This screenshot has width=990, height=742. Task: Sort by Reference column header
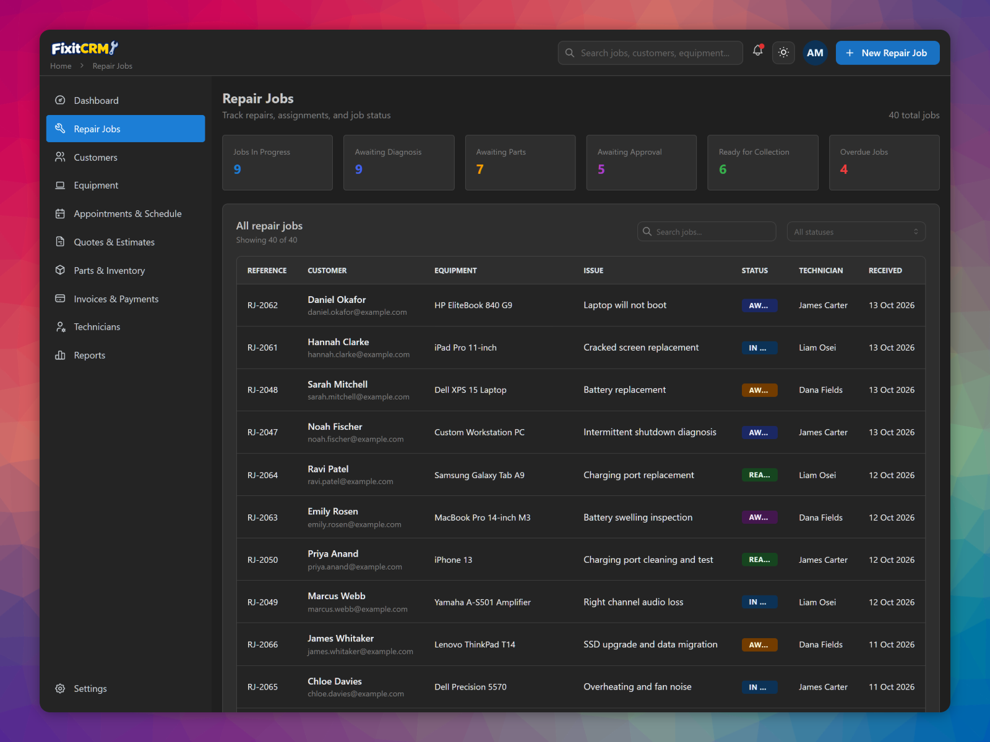point(267,270)
